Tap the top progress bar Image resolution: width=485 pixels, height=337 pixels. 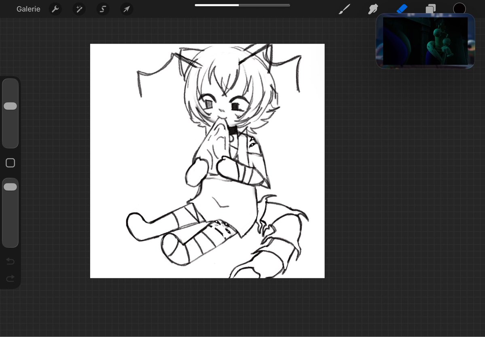[x=242, y=5]
